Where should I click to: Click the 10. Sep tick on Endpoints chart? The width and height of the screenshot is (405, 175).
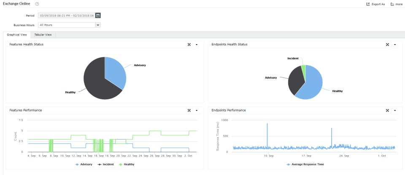point(268,156)
